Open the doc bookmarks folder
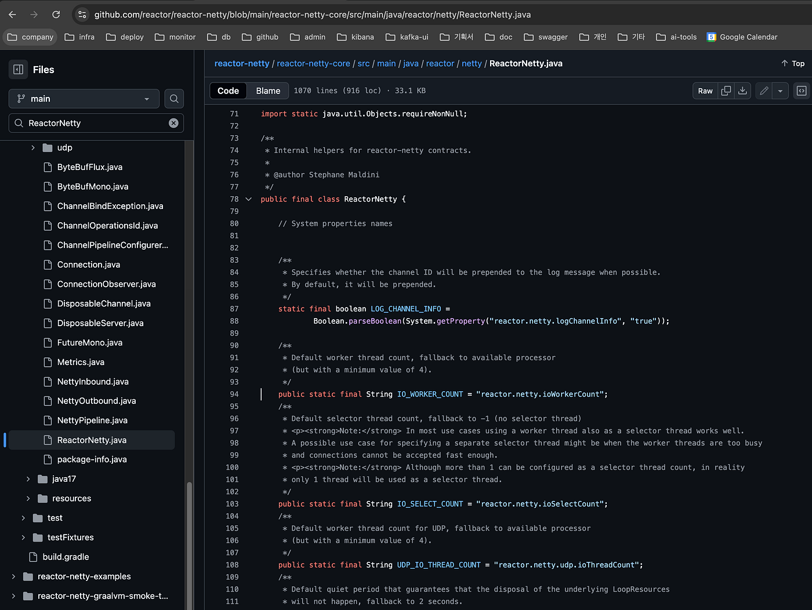Viewport: 812px width, 610px height. click(x=499, y=37)
